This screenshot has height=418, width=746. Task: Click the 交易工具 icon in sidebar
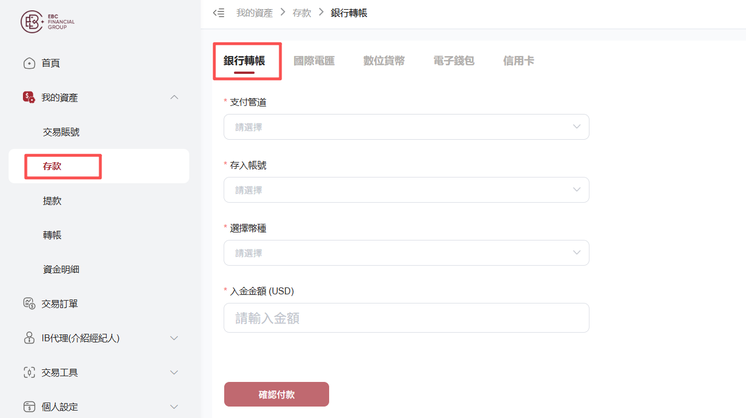[29, 372]
